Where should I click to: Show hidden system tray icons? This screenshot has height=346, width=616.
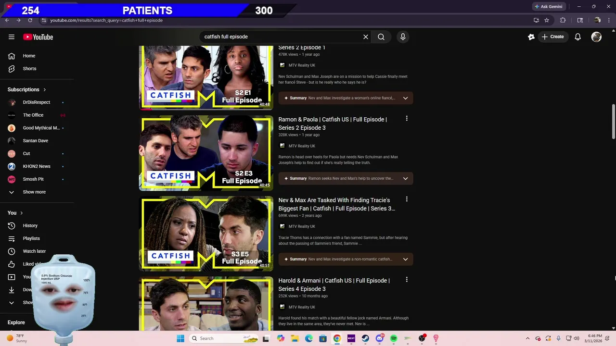527,338
